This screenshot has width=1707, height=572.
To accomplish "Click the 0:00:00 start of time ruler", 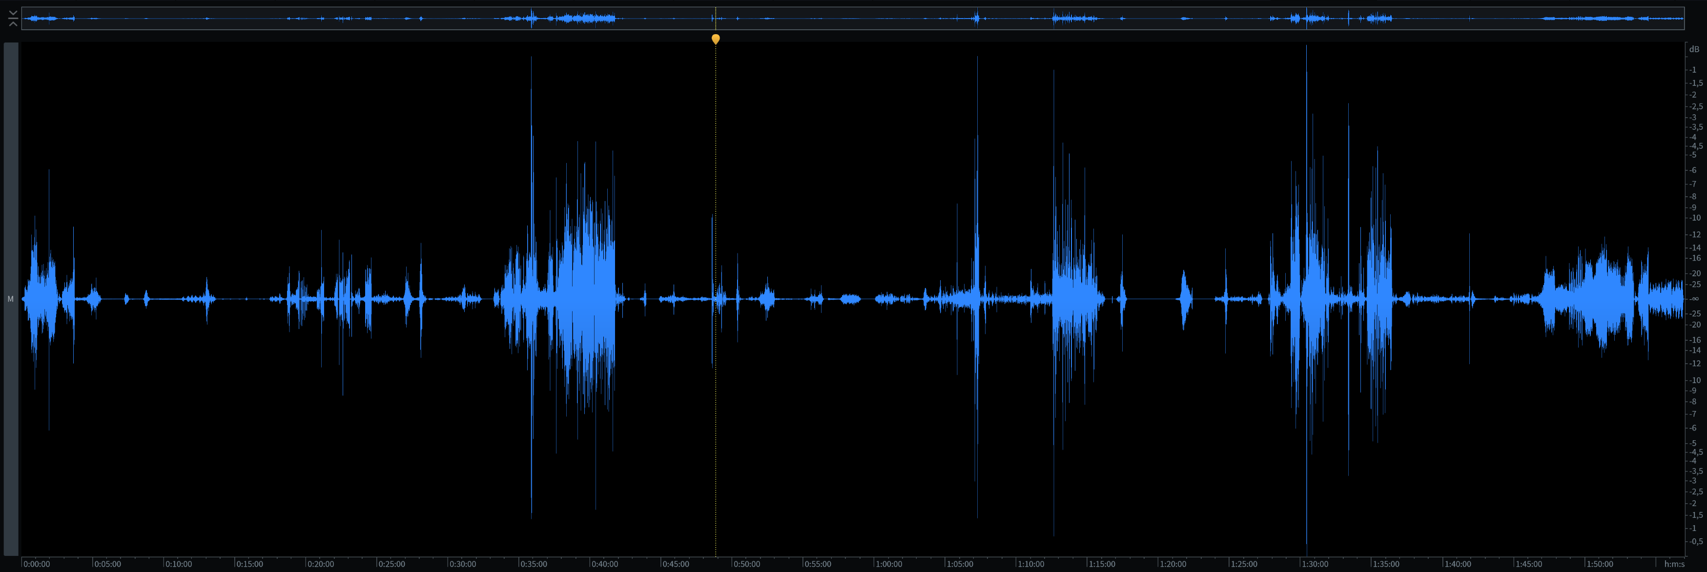I will pyautogui.click(x=37, y=564).
